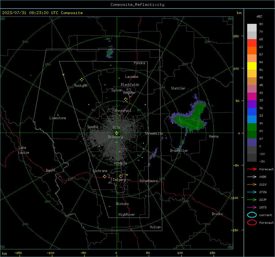Image resolution: width=275 pixels, height=257 pixels.
Task: Click the yellow diamond marker above Calgary
Action: (x=121, y=176)
